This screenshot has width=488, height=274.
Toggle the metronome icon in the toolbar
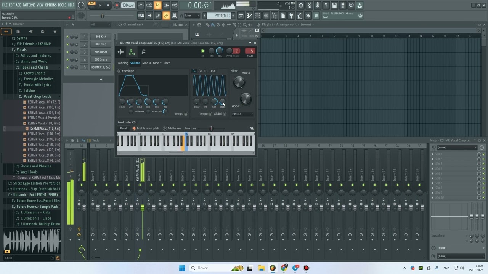(141, 5)
